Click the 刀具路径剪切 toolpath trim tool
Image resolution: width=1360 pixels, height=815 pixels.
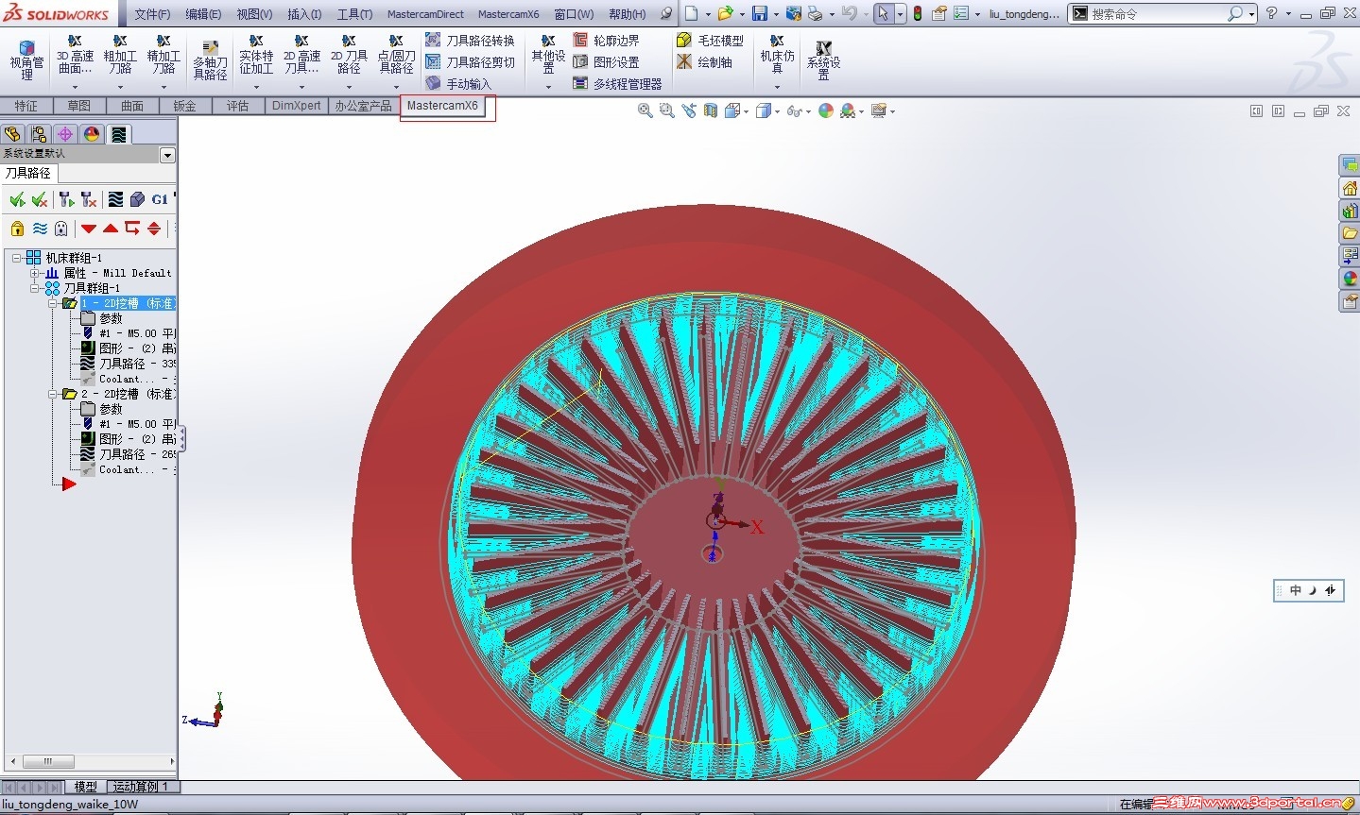coord(470,62)
